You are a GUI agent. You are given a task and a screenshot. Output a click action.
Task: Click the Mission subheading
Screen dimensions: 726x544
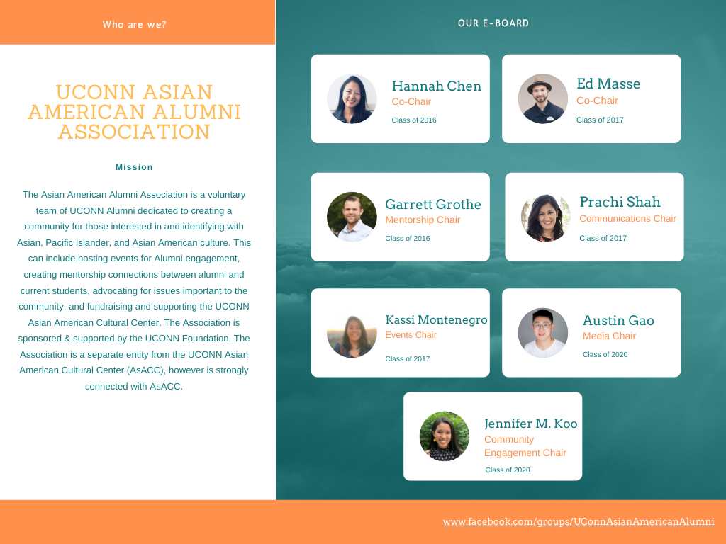[134, 167]
